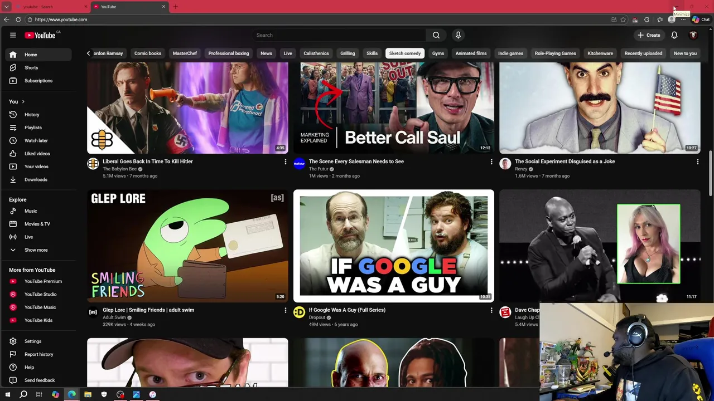Open options for The Social Experiment video

click(697, 162)
